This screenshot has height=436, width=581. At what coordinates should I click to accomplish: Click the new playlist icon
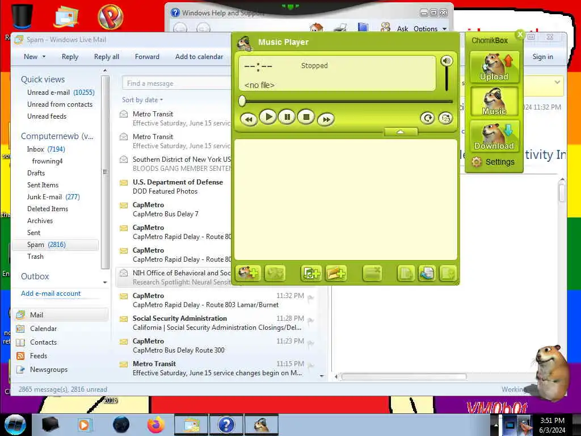click(406, 274)
